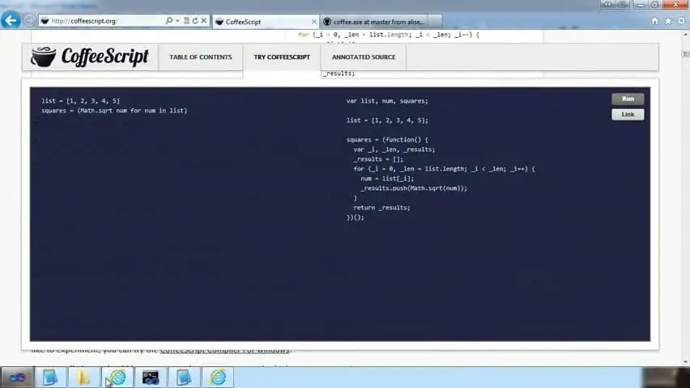Open the second notepad taskbar icon

click(x=184, y=377)
